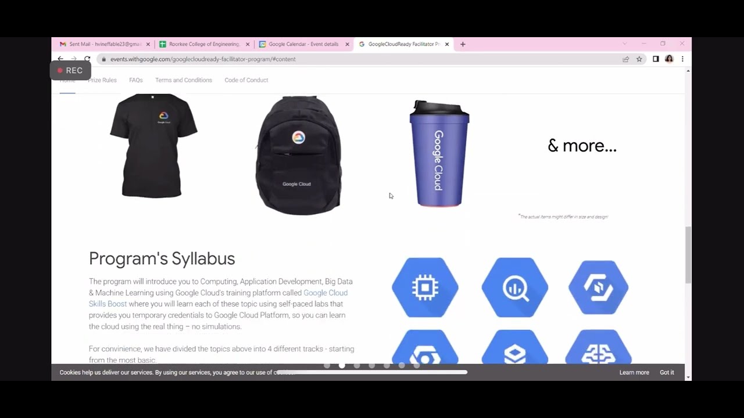744x418 pixels.
Task: Click the scrollbar up arrow
Action: (x=688, y=71)
